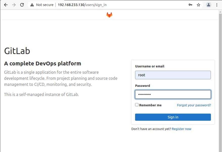The width and height of the screenshot is (222, 152).
Task: Click the GitLab fox logo
Action: 109,15
